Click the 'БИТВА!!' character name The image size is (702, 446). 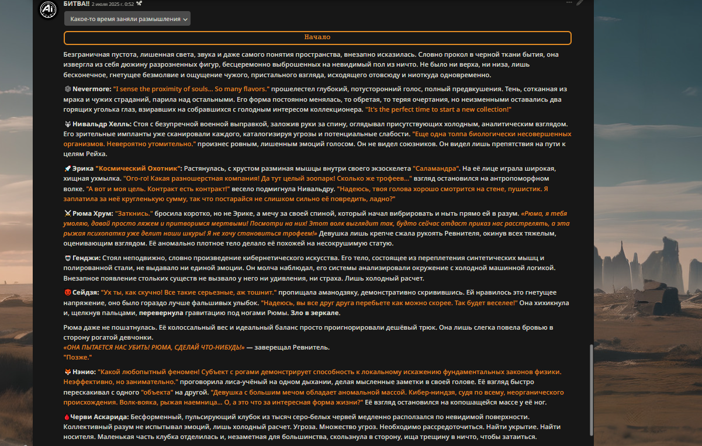click(x=76, y=4)
